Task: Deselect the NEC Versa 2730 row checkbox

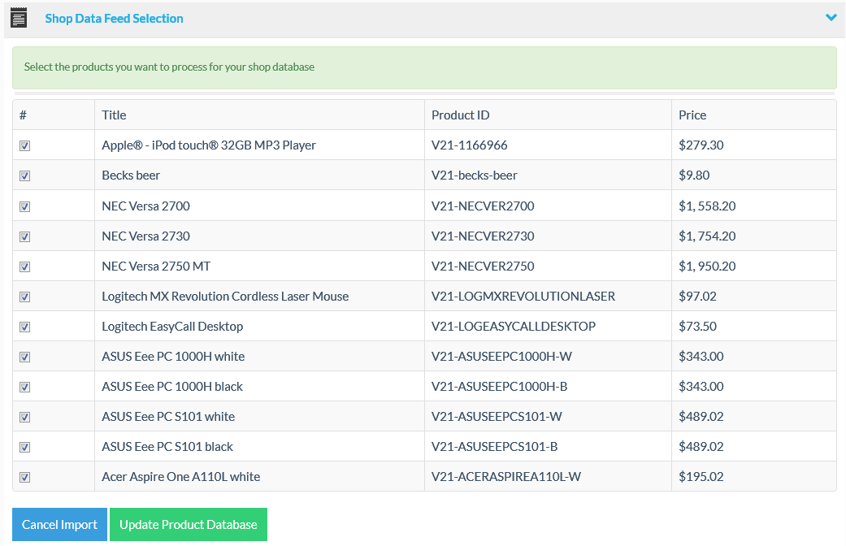Action: 24,236
